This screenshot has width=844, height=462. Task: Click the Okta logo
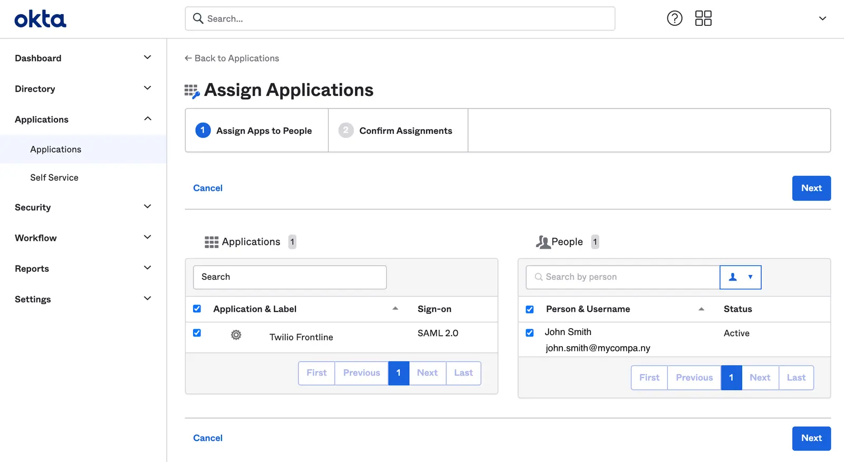tap(40, 19)
